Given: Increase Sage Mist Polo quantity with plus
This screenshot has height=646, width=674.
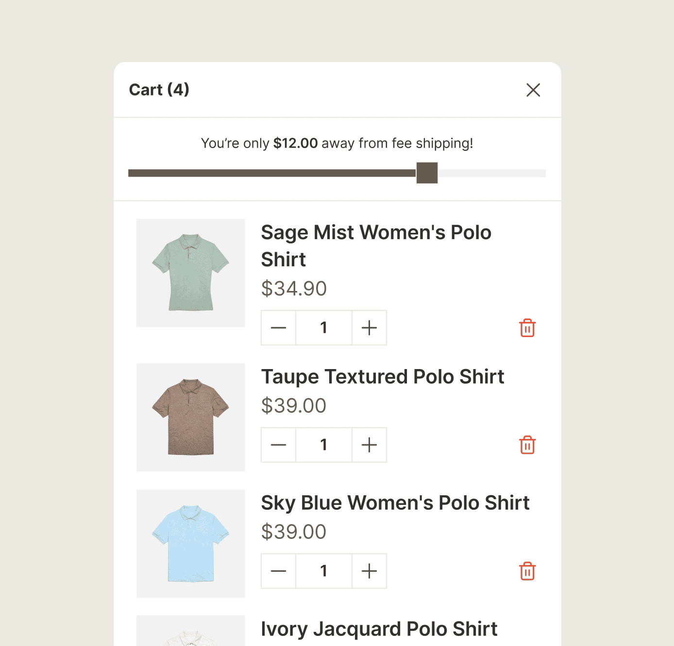Looking at the screenshot, I should coord(370,328).
